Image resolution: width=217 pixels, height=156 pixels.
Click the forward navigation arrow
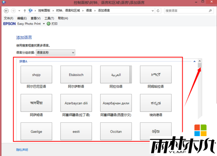pos(13,11)
